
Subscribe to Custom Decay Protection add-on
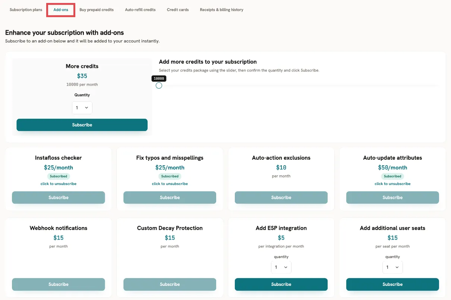click(x=170, y=284)
